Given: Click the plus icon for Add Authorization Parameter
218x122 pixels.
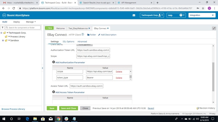Looking at the screenshot, I should coord(54,62).
